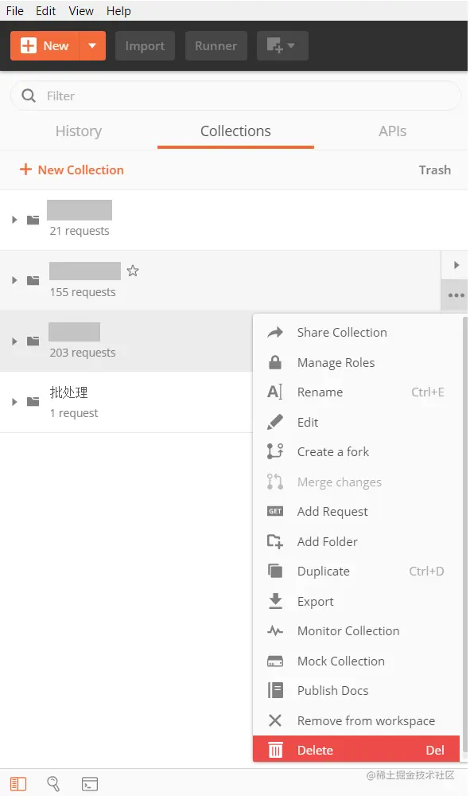Click the Import button
Screen dimensions: 470x796
145,45
